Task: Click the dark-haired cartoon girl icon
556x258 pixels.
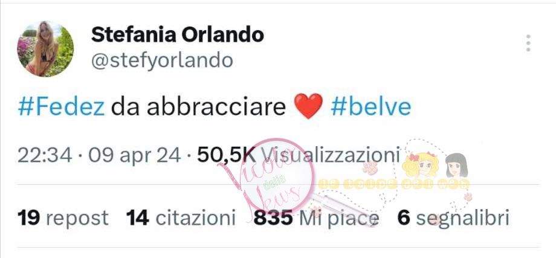Action: [457, 165]
